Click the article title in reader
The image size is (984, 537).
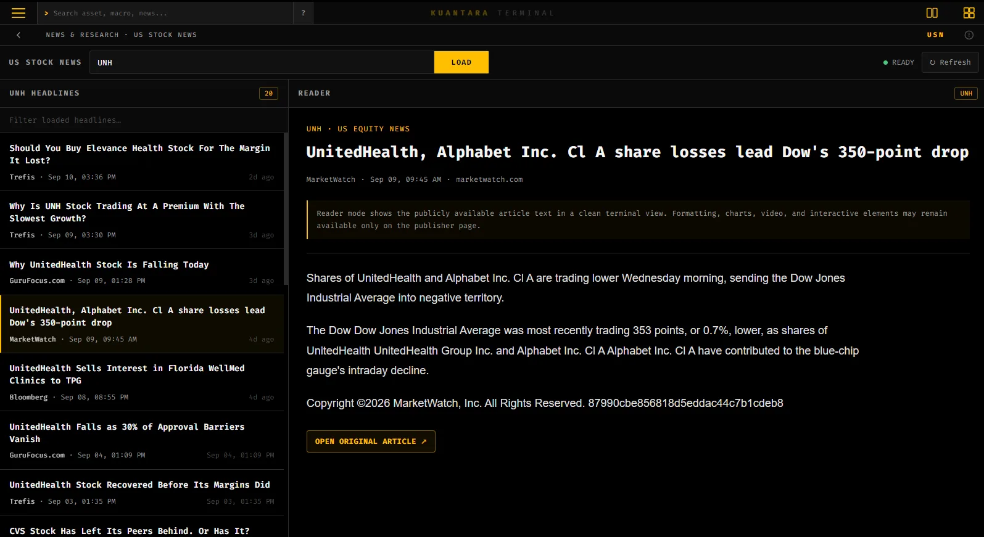637,152
